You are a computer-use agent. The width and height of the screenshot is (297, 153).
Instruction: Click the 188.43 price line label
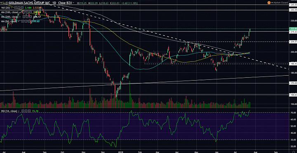pyautogui.click(x=293, y=64)
